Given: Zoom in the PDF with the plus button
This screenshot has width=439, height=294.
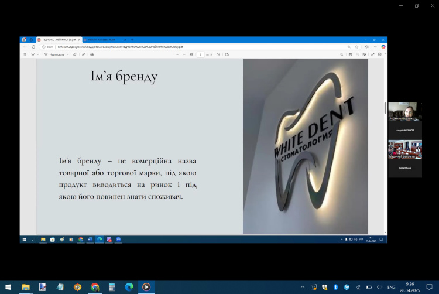Looking at the screenshot, I should 184,54.
